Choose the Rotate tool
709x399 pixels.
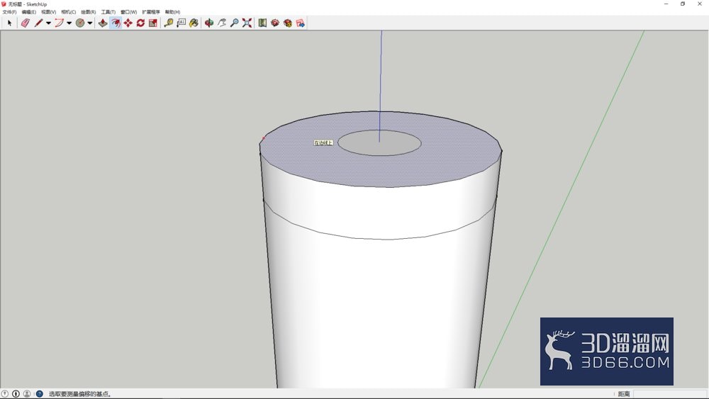tap(140, 23)
